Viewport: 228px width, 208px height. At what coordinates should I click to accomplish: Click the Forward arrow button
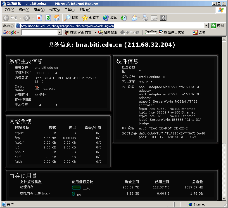27,18
